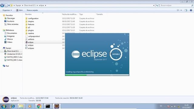Open the address bar history dropdown
Screen dimensions: 194x109
[x=154, y=5]
